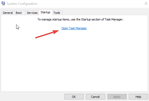Click the System Configuration app icon in title bar
Viewport: 149px width, 101px height.
3,3
